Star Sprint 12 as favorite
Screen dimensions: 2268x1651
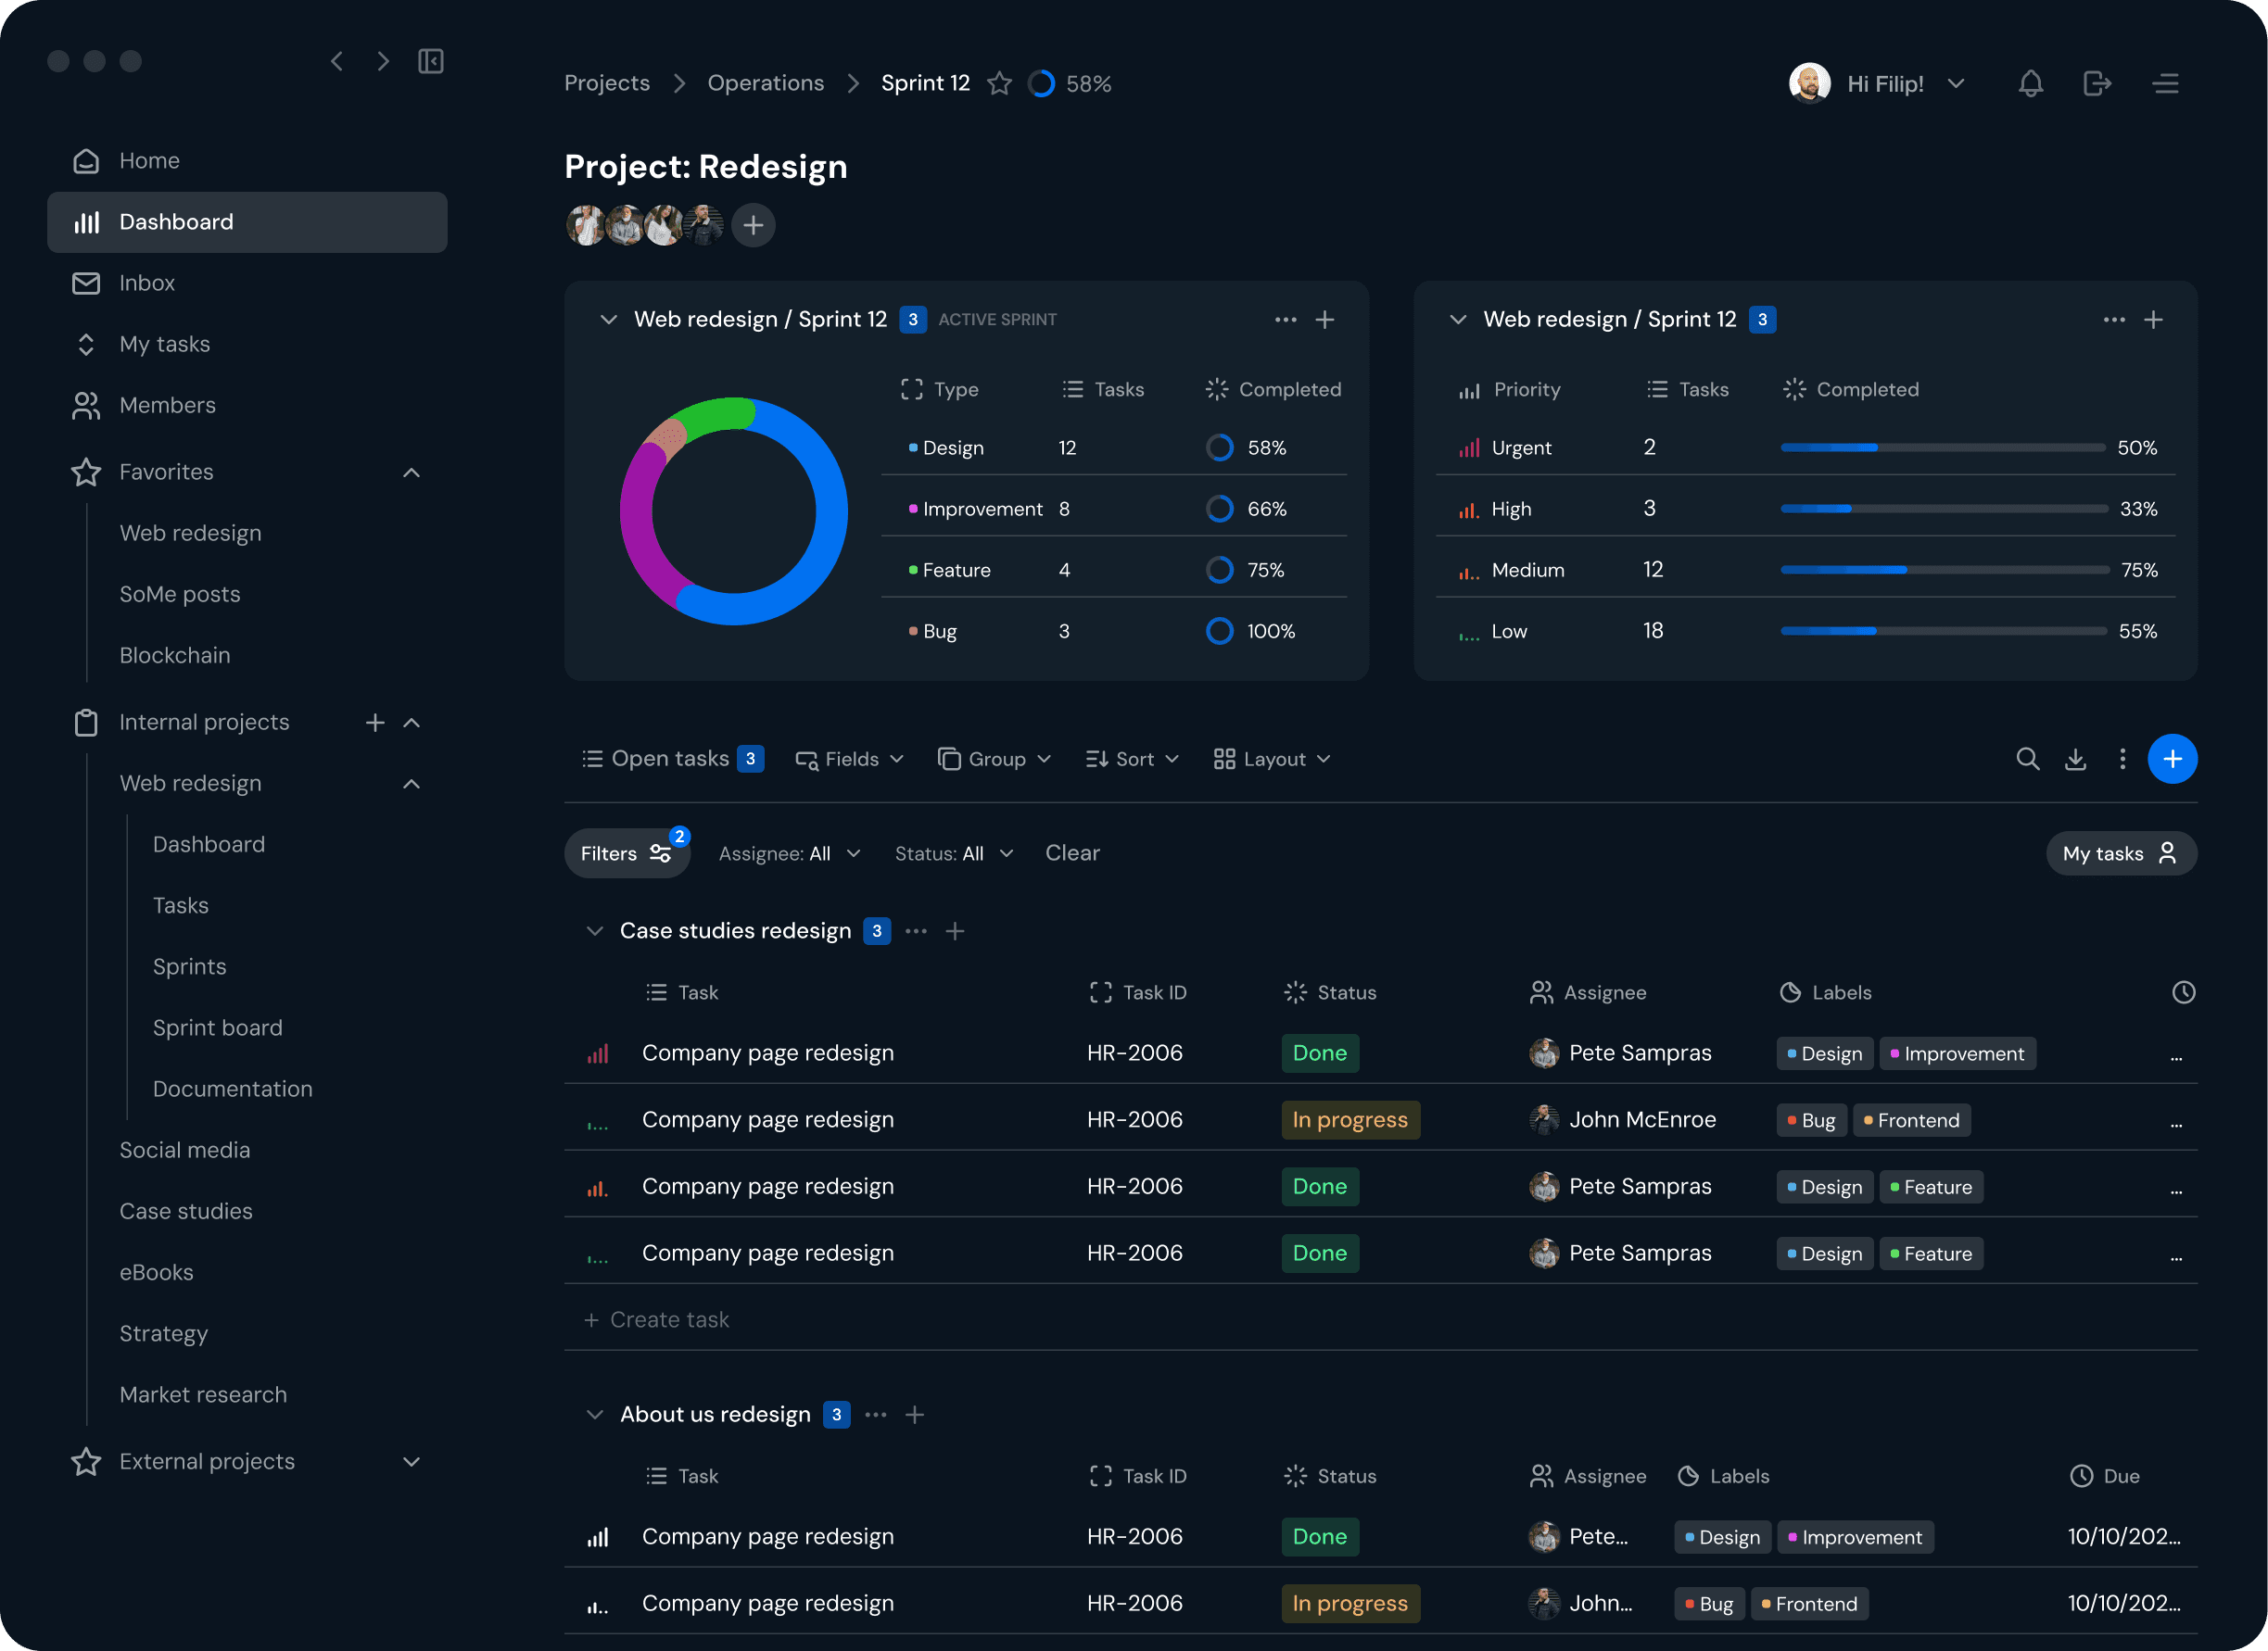pos(999,84)
